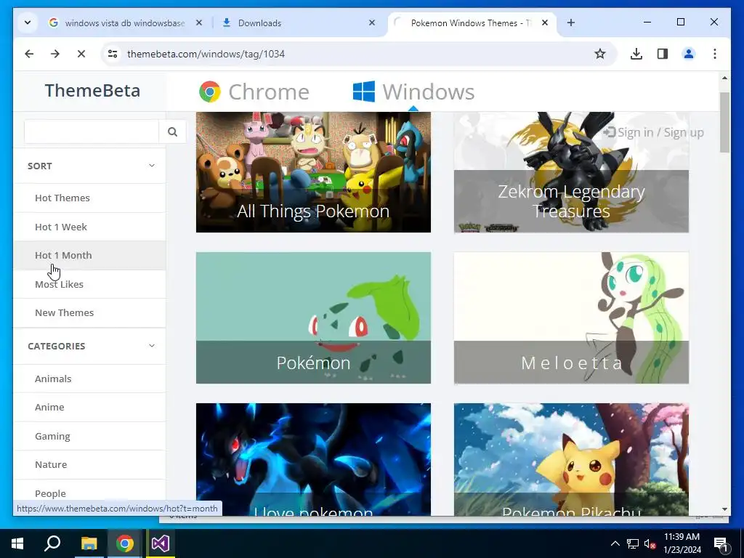Close the windows vista db tab

(199, 23)
